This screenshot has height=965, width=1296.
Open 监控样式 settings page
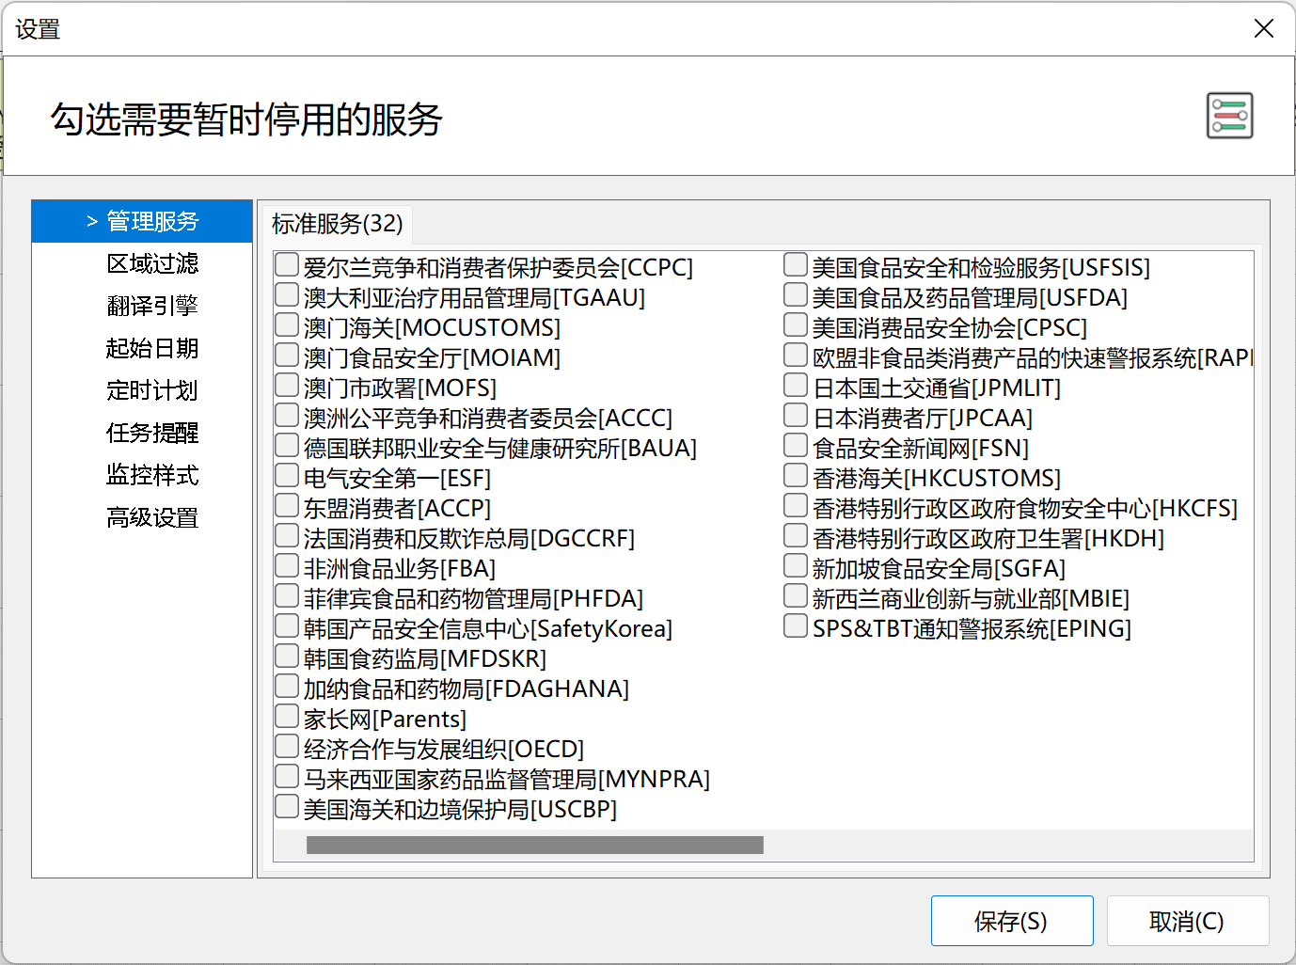click(x=152, y=475)
